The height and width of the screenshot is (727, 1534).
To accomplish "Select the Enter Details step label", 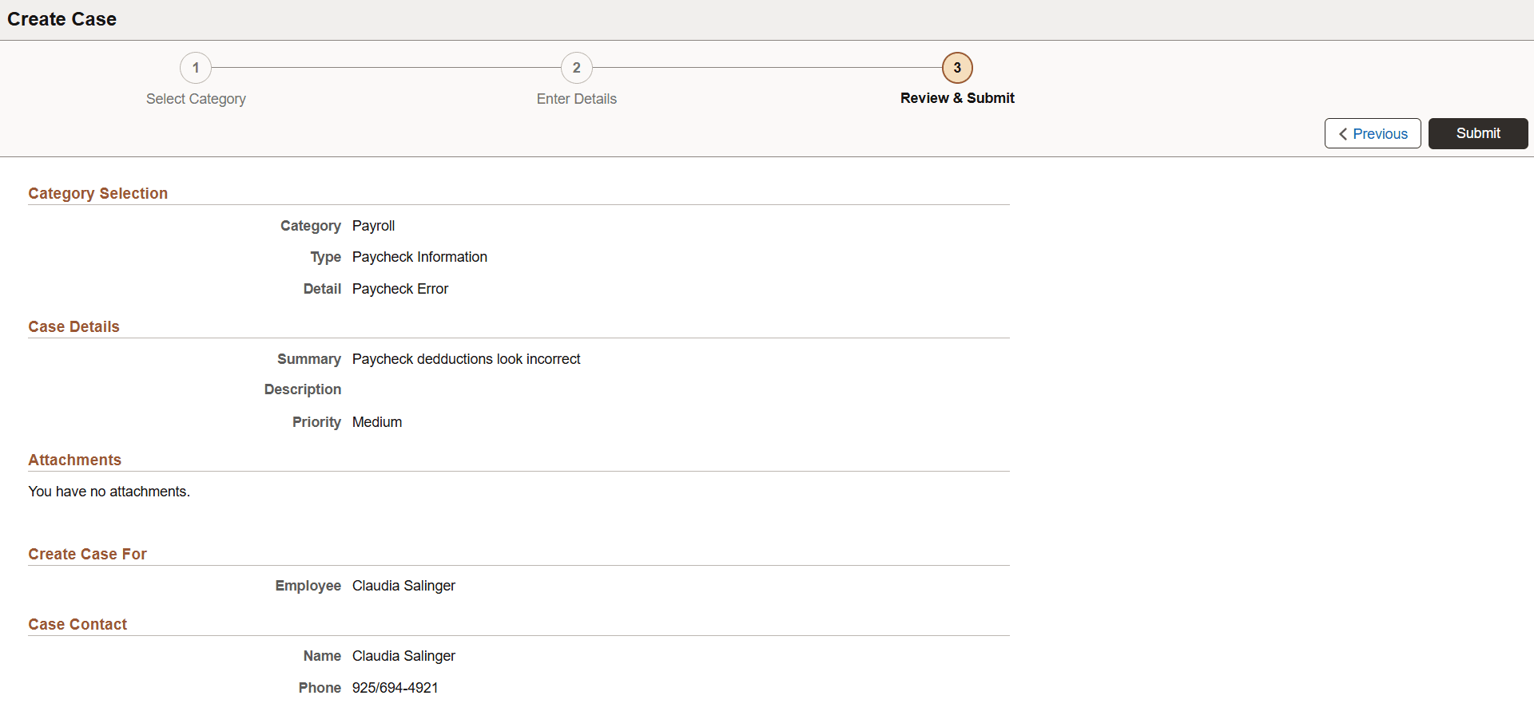I will coord(576,98).
